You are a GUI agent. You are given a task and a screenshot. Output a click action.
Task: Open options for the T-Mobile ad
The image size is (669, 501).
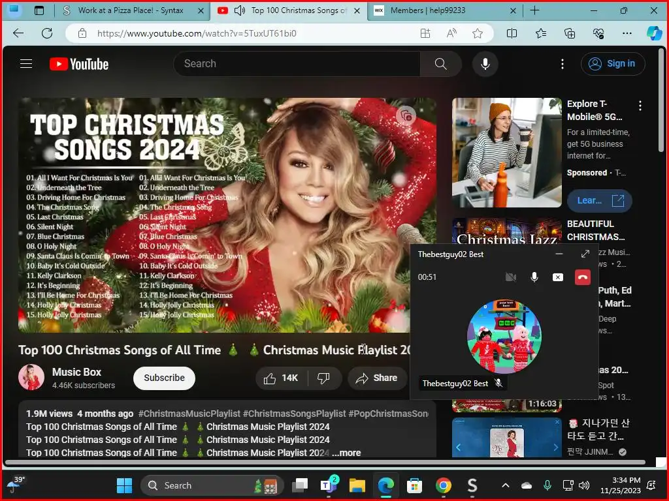(640, 106)
